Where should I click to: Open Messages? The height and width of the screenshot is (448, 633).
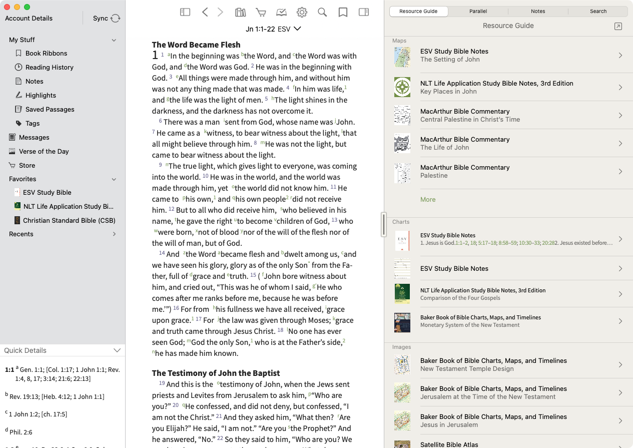point(34,137)
